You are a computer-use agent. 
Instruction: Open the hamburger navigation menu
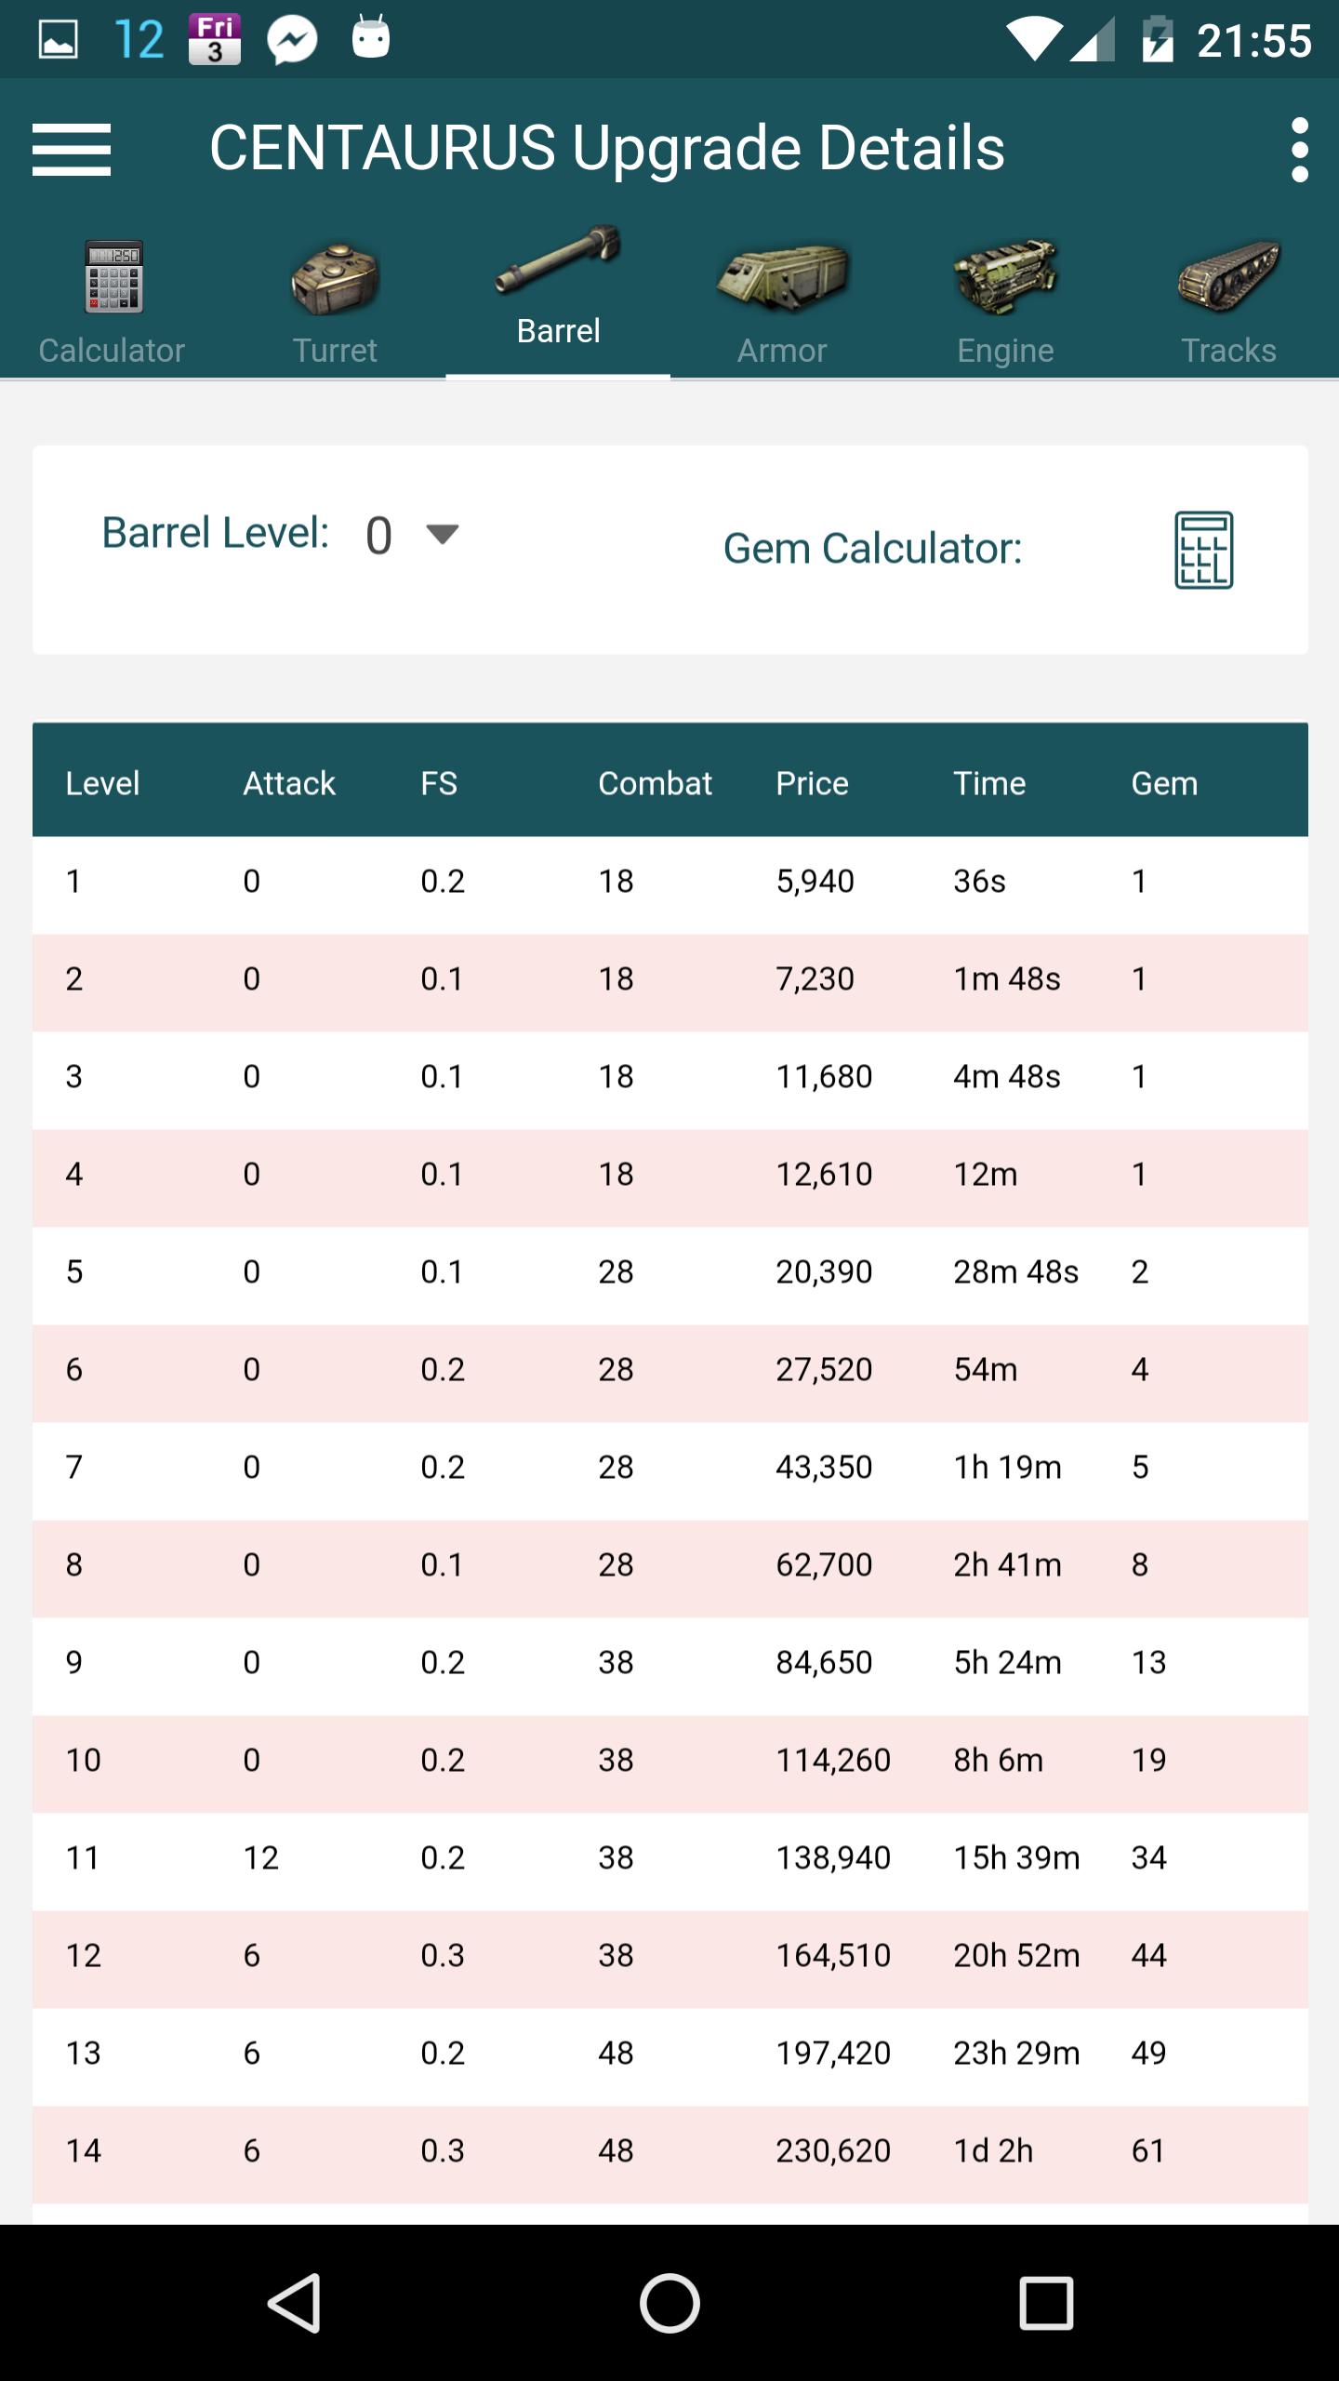[72, 149]
